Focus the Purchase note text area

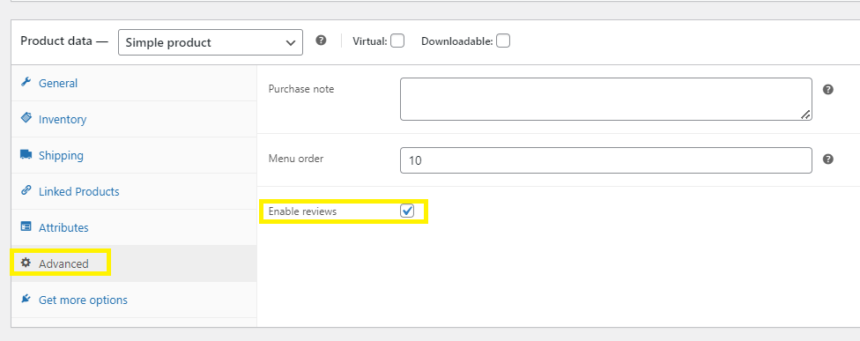606,100
